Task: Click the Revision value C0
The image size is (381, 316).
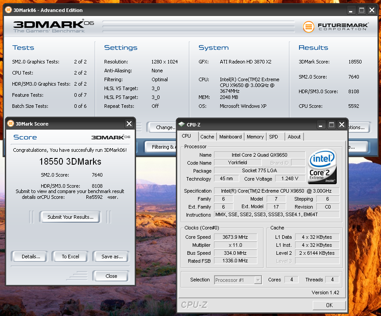Action: (327, 207)
